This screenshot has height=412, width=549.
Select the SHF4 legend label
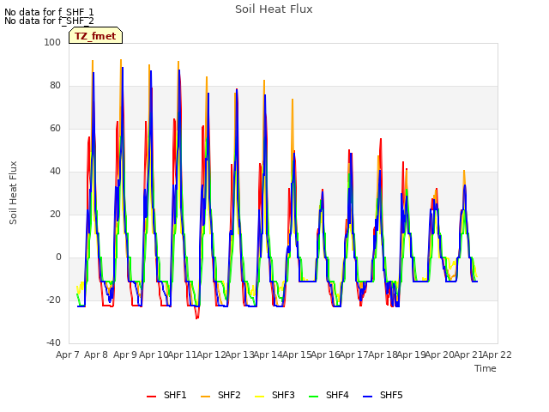[x=337, y=395]
